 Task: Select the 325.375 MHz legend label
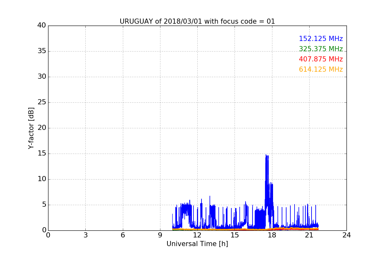pos(321,49)
